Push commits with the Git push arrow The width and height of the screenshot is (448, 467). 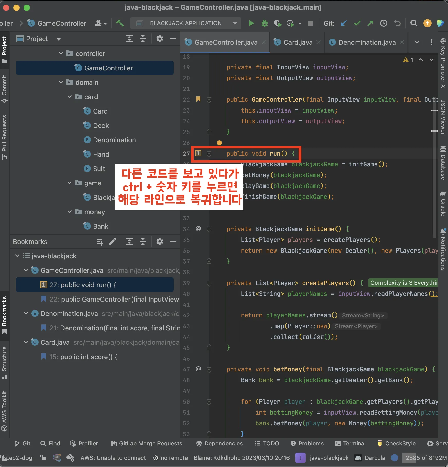point(370,23)
